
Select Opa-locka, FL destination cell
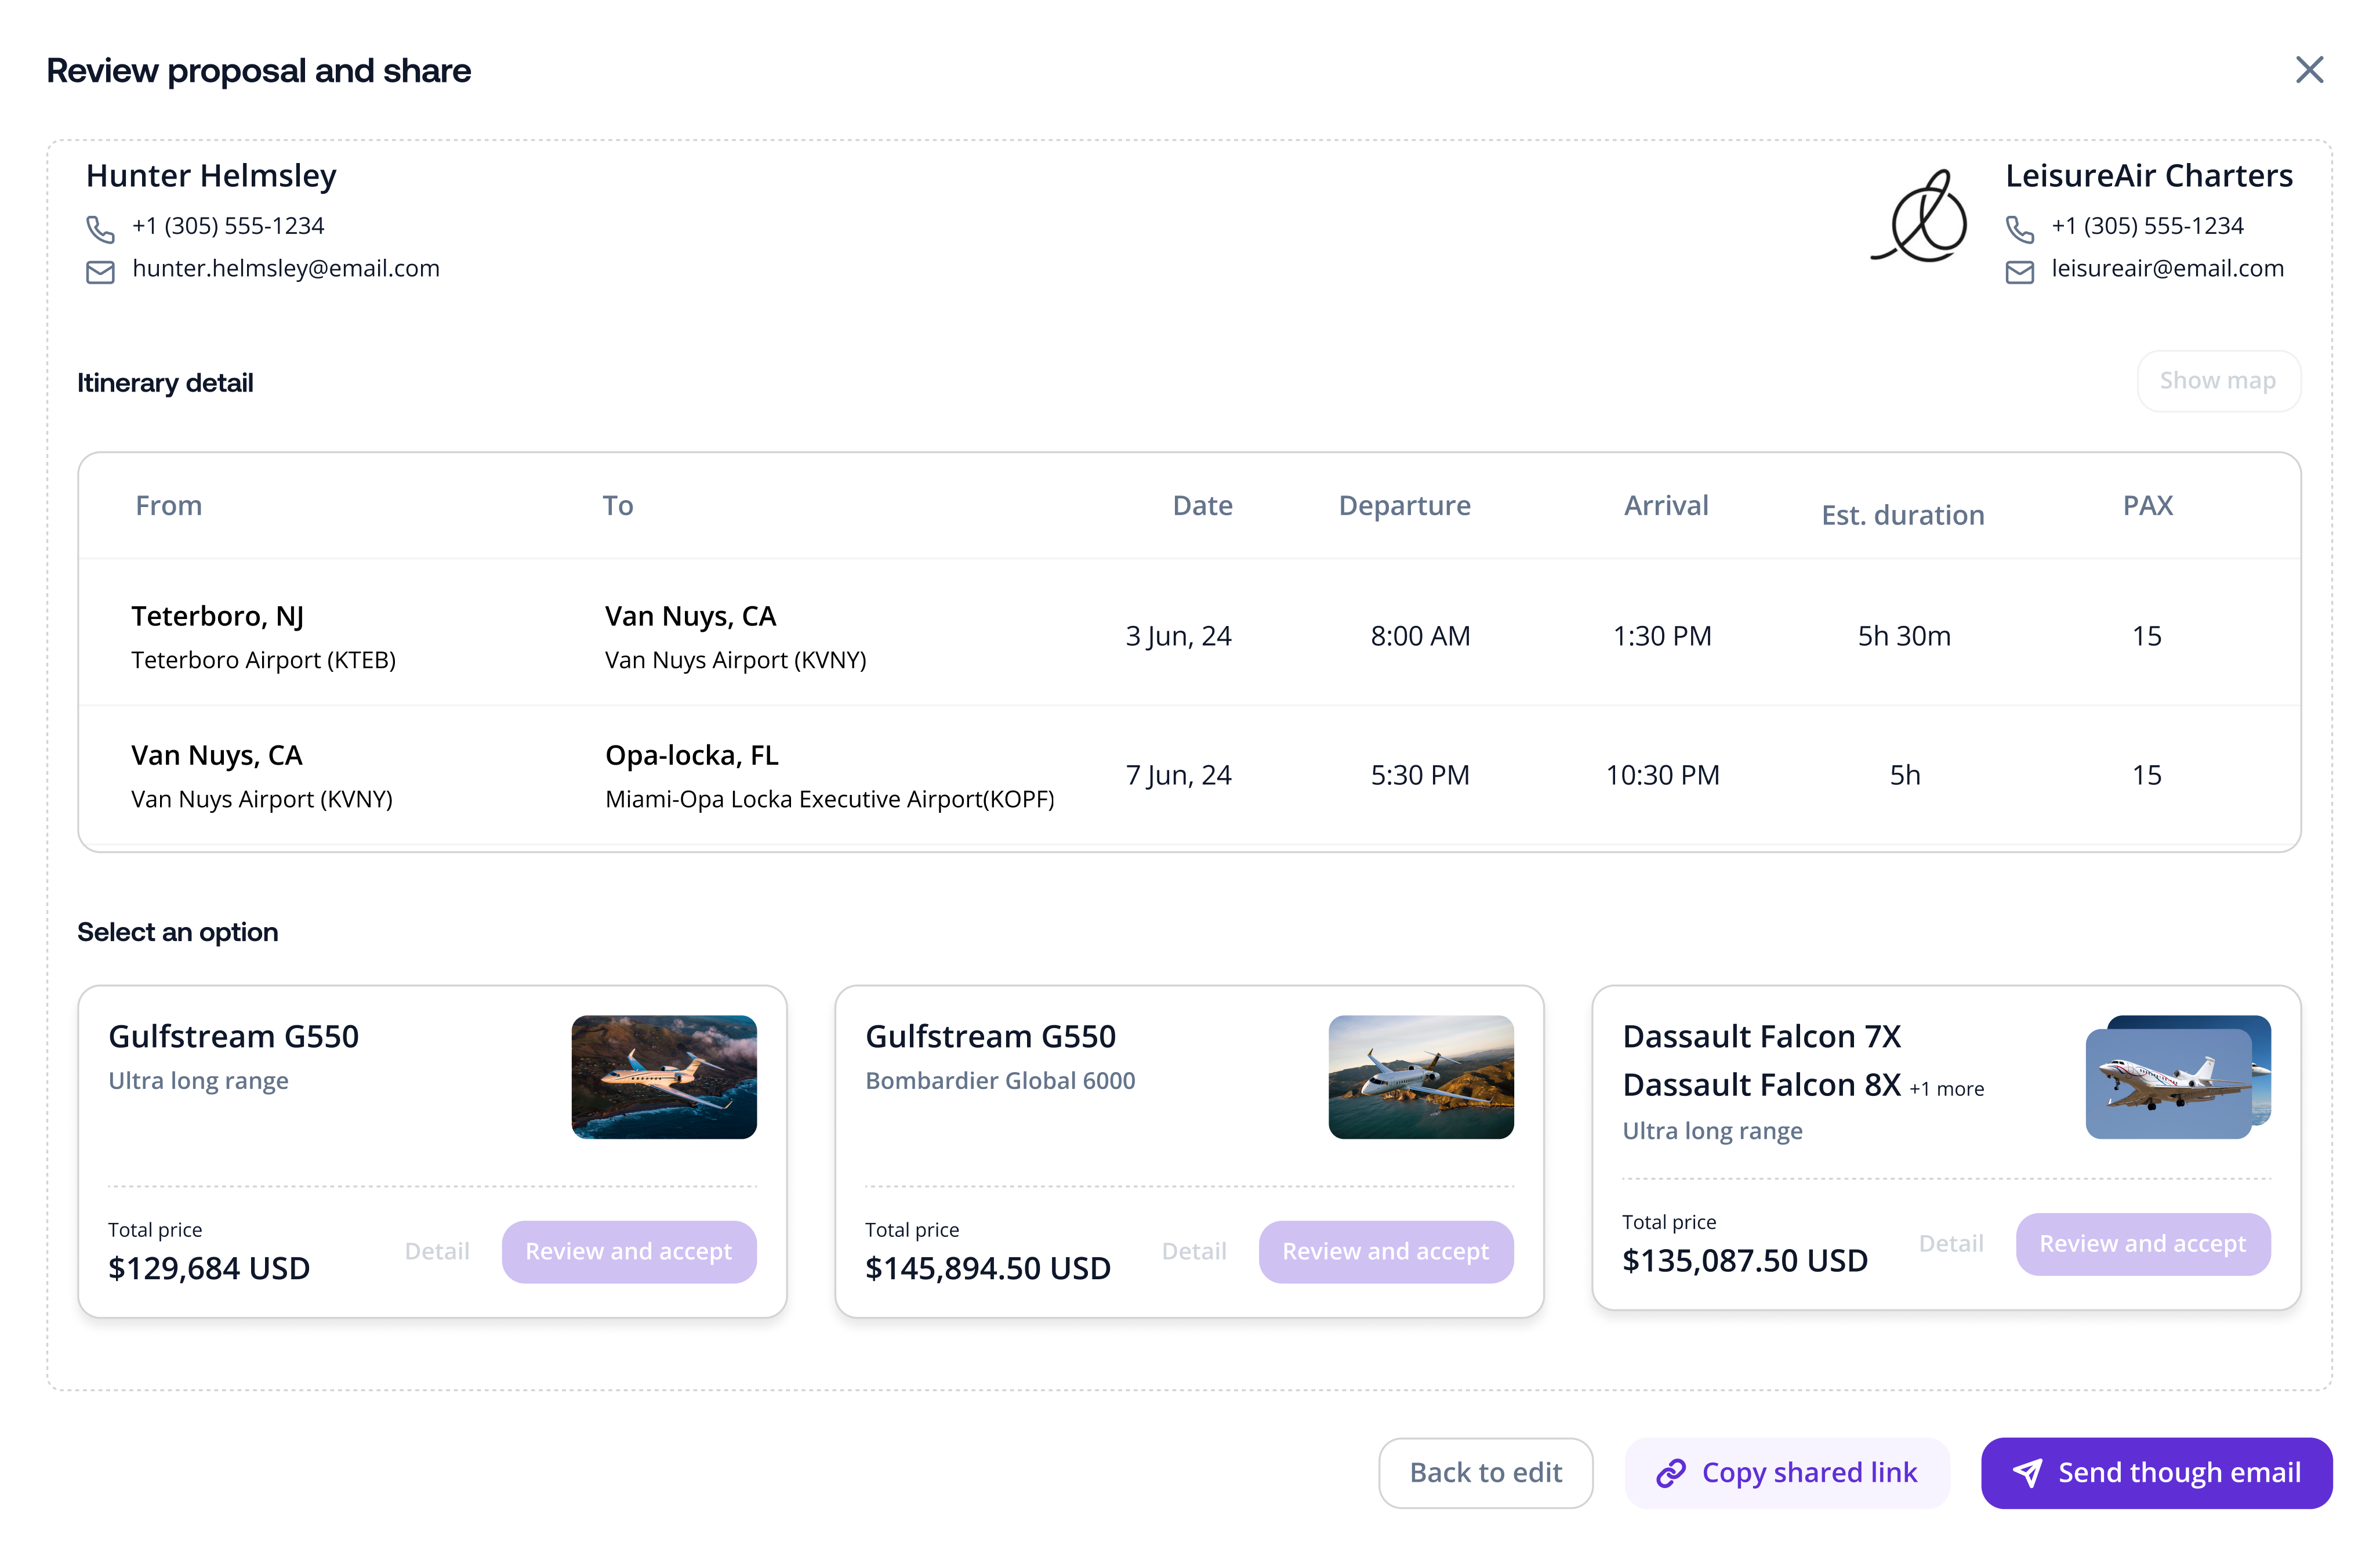click(692, 755)
